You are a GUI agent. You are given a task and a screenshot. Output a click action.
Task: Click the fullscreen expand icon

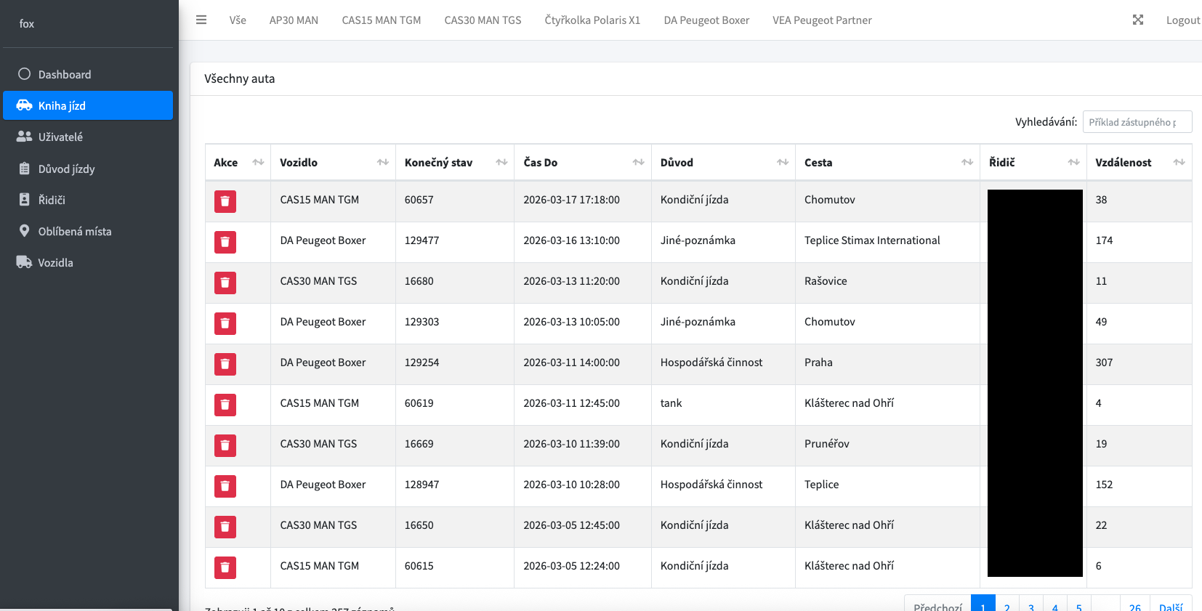[1138, 20]
